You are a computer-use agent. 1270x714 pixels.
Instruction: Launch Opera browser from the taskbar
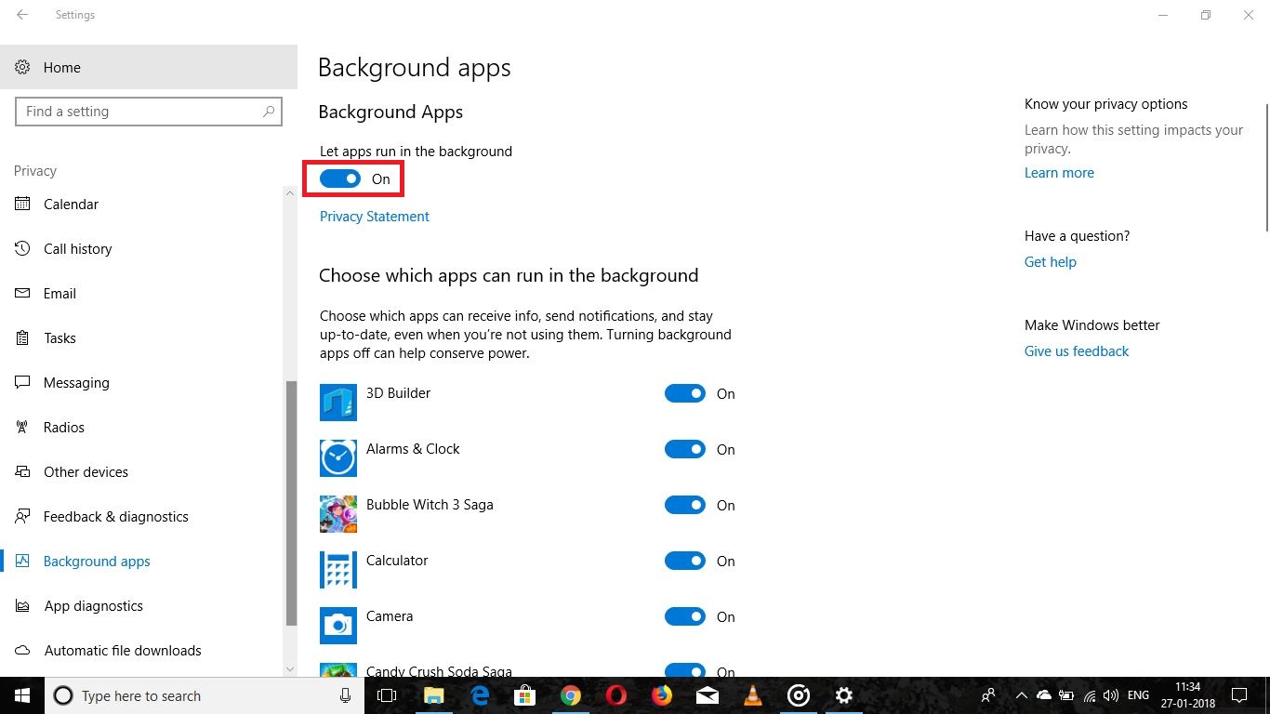click(616, 695)
